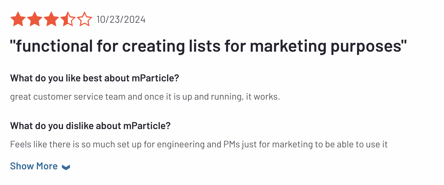
Task: Click the first filled rating star
Action: click(18, 19)
